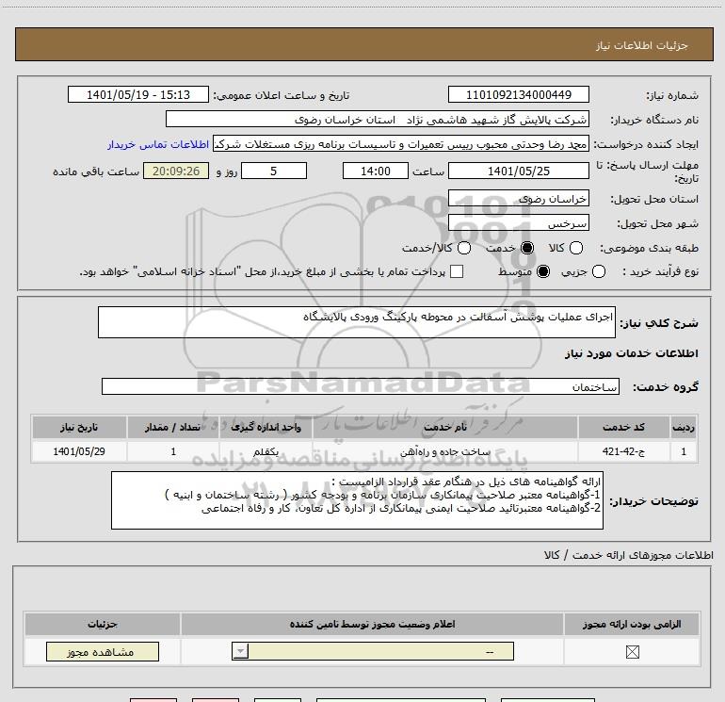
Task: Click the buyer notes text area
Action: 357,500
